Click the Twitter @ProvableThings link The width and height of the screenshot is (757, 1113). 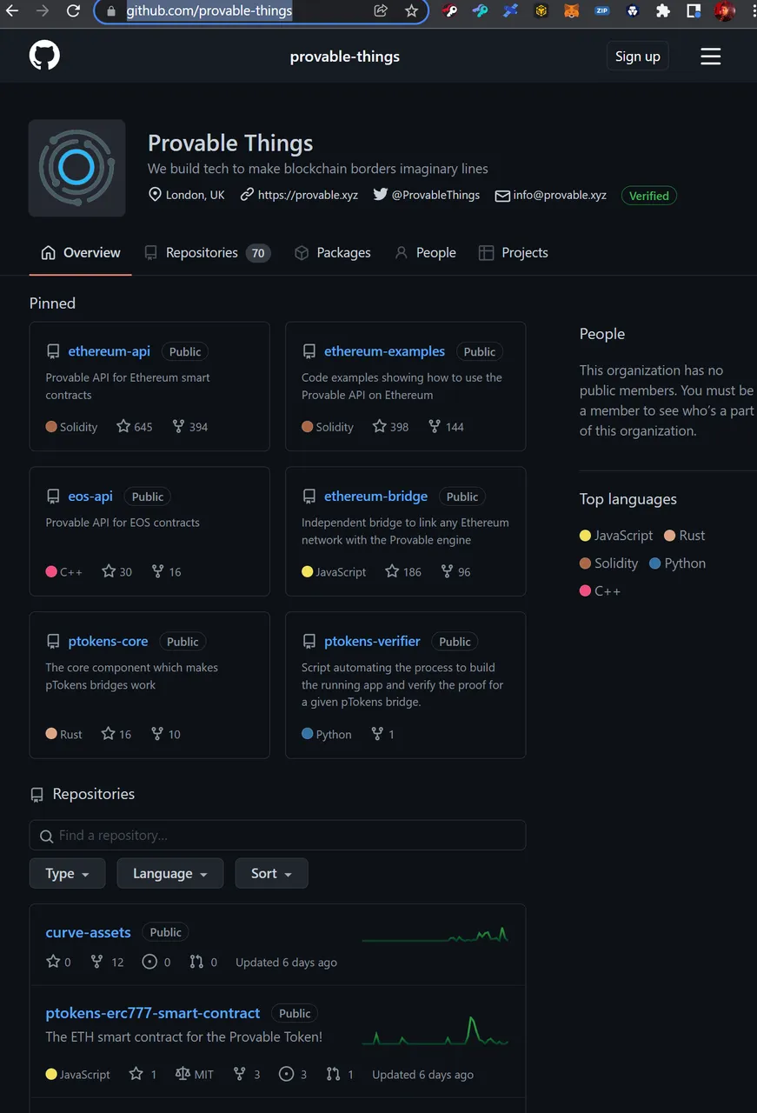pyautogui.click(x=427, y=195)
